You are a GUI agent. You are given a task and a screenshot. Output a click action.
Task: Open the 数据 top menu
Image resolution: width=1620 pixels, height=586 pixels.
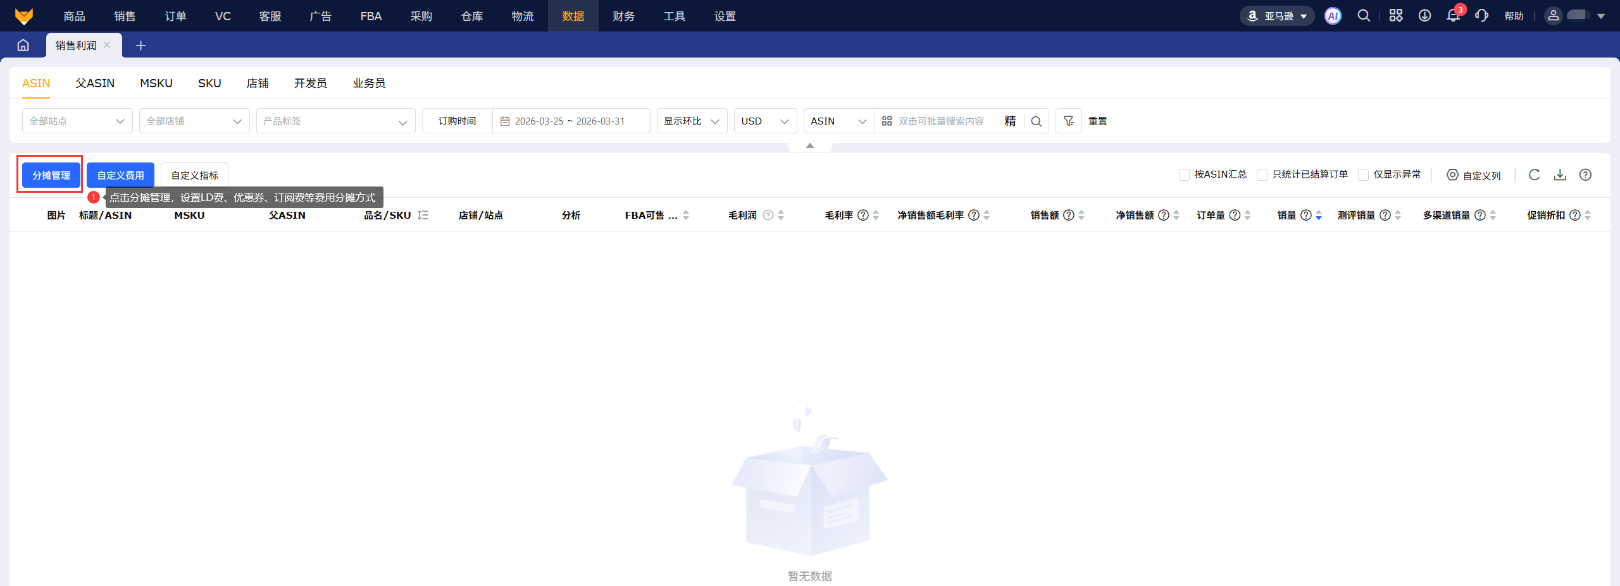point(573,16)
